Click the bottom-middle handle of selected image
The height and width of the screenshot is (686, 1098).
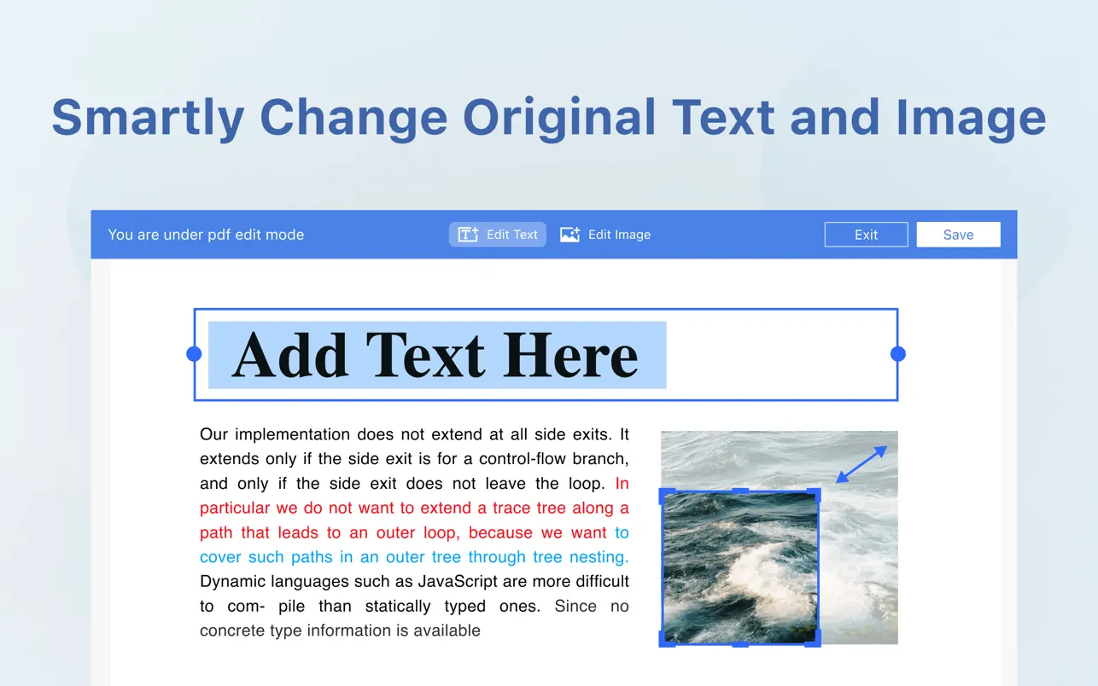tap(740, 642)
